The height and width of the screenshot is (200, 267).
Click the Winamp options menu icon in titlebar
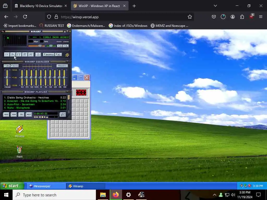[x=3, y=32]
